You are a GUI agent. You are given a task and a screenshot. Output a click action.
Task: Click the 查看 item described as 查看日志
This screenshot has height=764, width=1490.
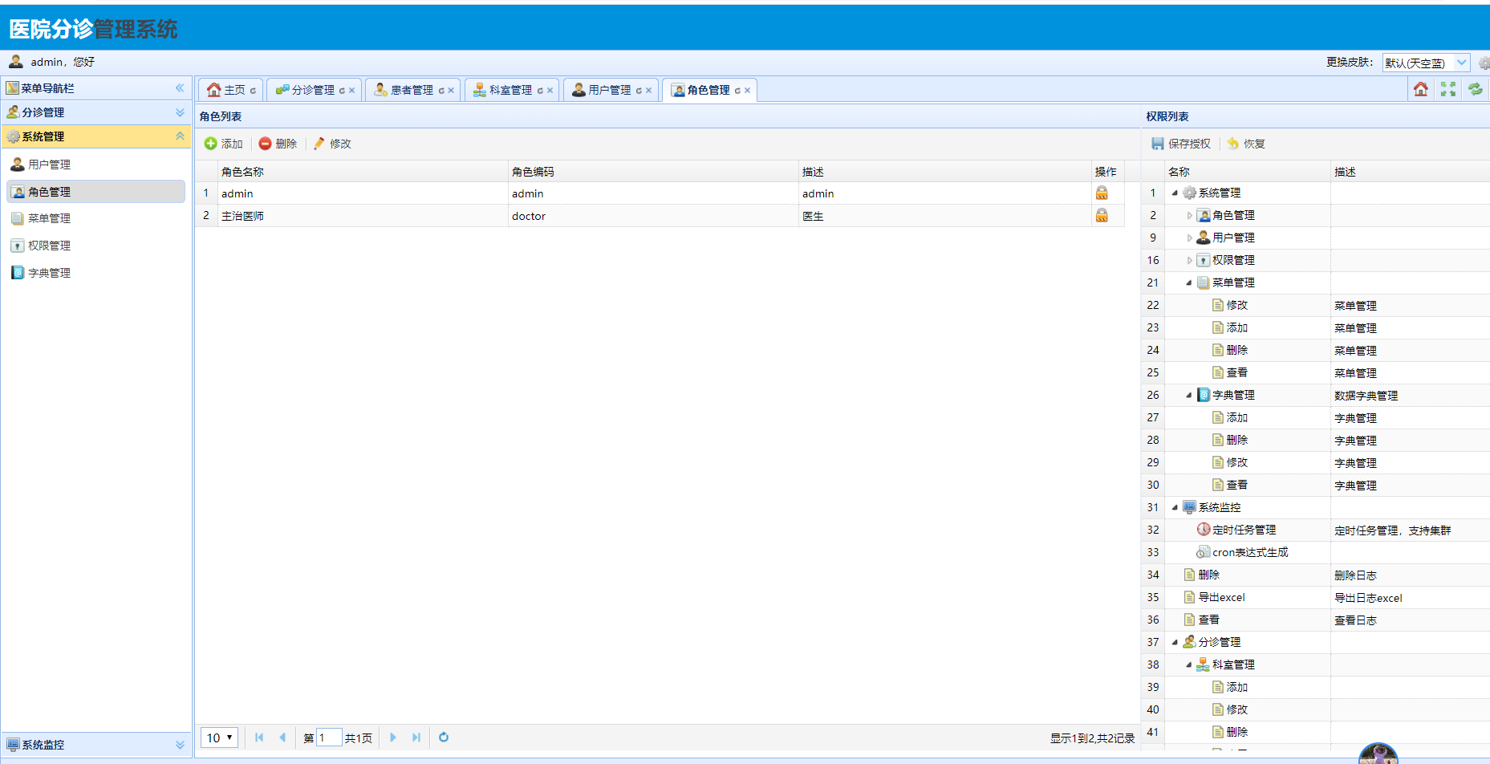[x=1208, y=620]
